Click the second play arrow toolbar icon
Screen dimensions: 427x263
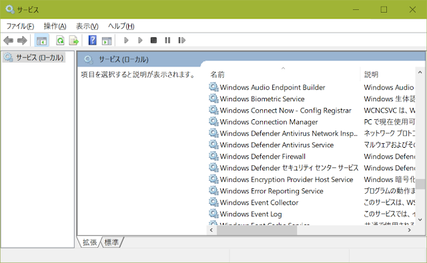coord(140,41)
